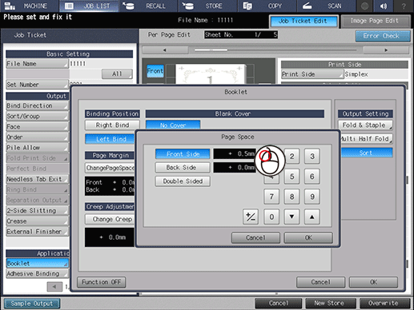Open help with question mark icon
Viewport: 414px width, 310px height.
[x=404, y=6]
